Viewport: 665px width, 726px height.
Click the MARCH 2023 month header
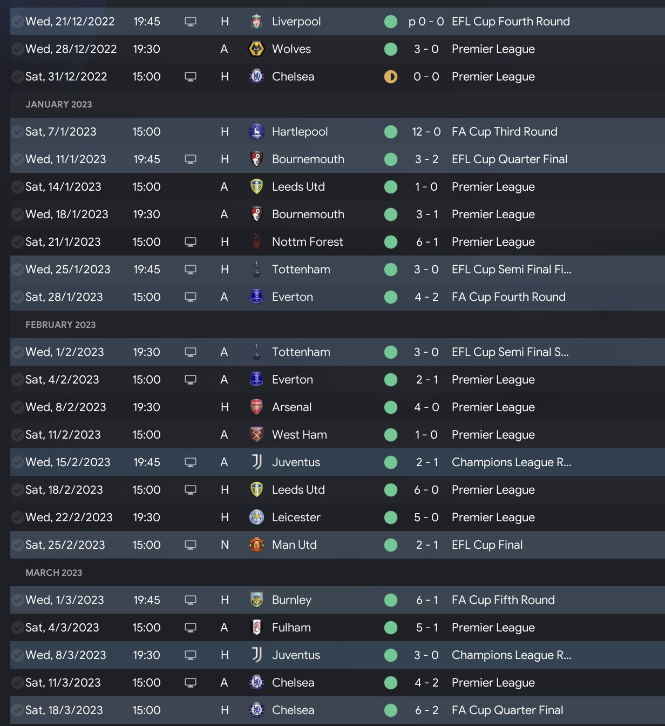(54, 573)
